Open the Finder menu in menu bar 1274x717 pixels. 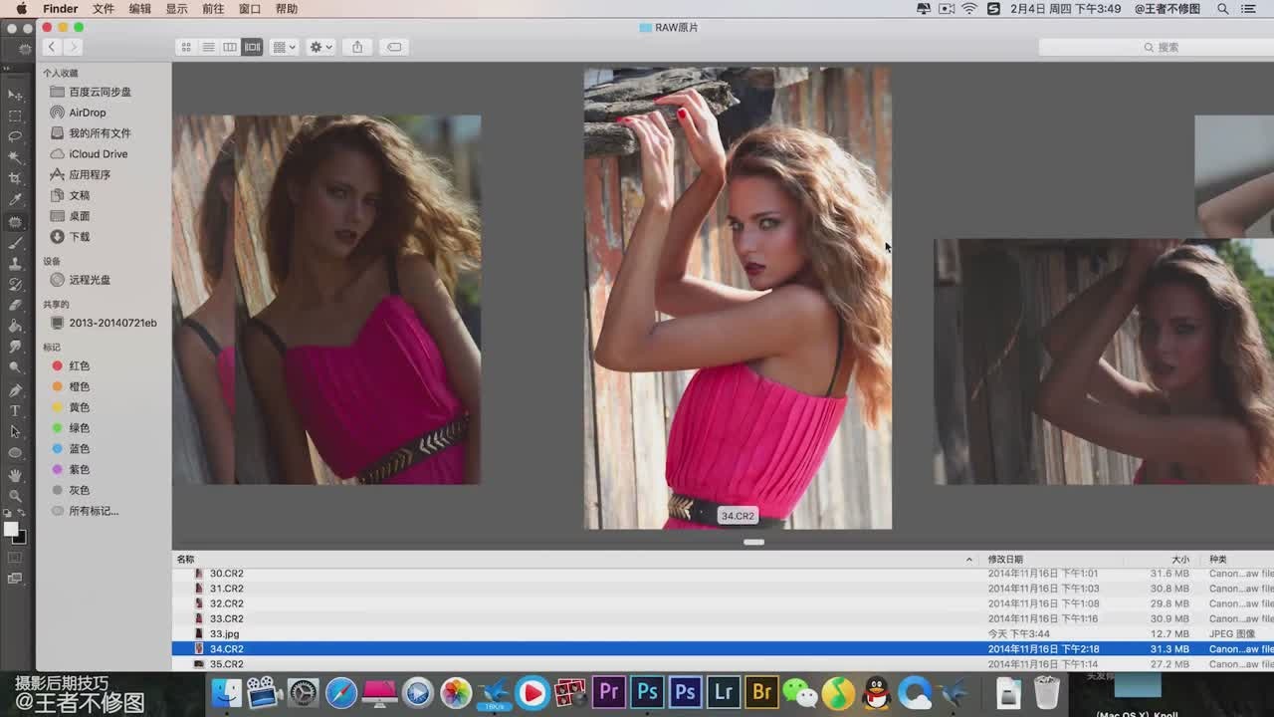click(61, 9)
